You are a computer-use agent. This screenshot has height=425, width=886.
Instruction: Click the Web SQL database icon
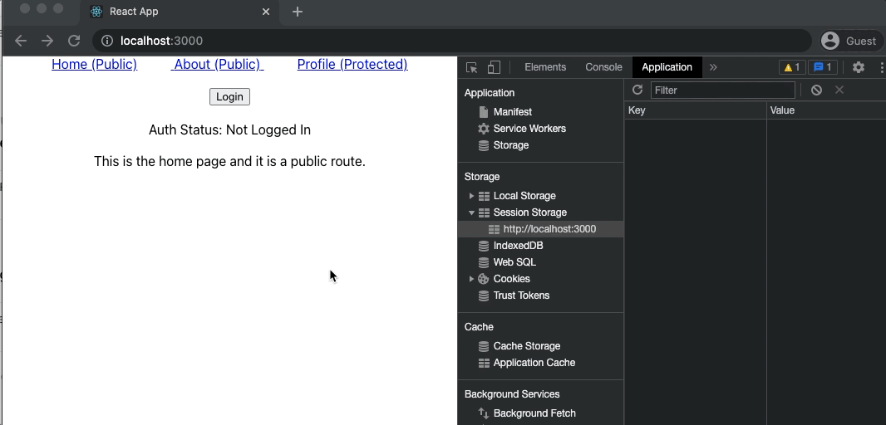(x=484, y=262)
